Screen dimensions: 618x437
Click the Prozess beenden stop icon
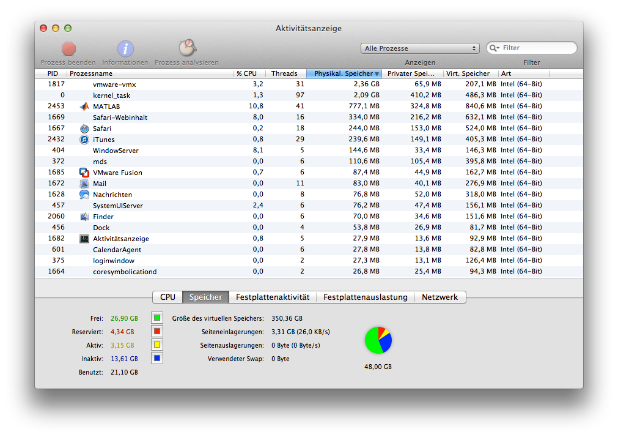68,49
